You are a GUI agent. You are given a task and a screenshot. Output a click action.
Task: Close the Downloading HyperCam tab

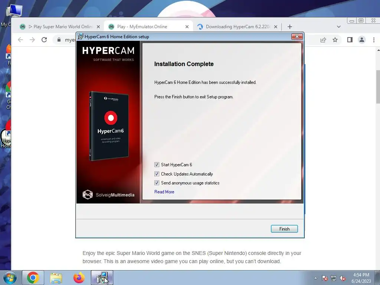tap(276, 27)
